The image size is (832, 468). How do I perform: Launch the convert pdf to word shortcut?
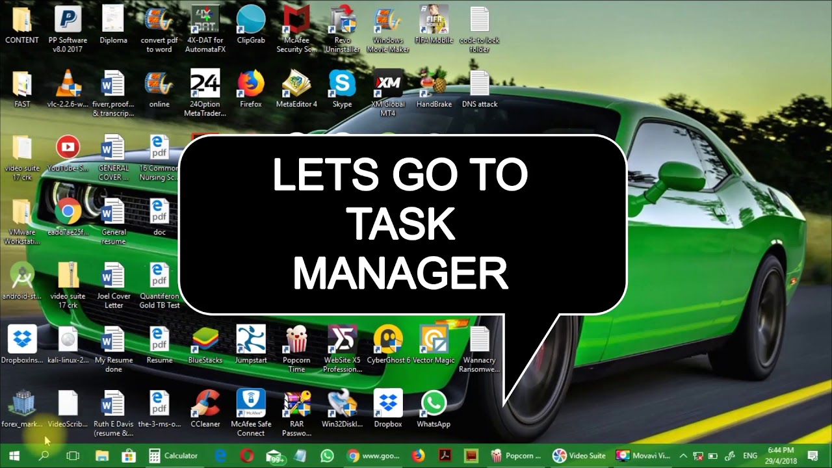[x=159, y=29]
